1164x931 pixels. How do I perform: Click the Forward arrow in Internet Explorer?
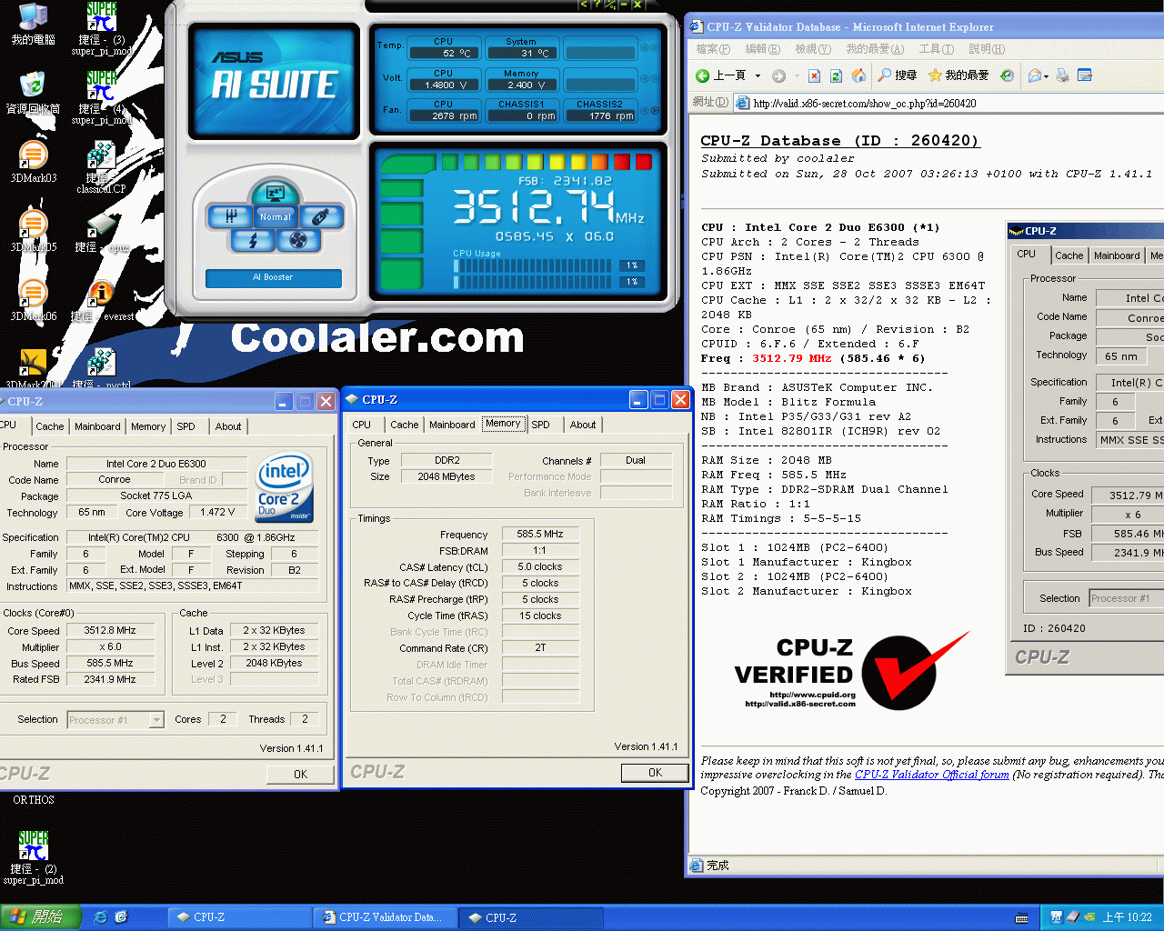778,75
